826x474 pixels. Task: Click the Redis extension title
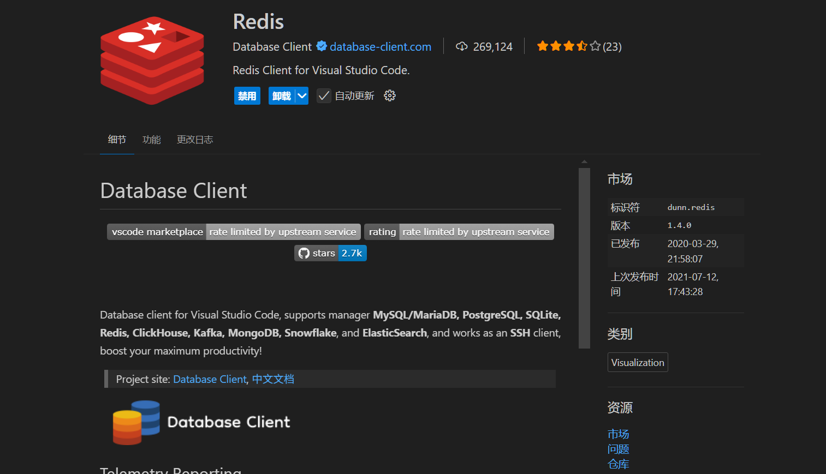258,22
